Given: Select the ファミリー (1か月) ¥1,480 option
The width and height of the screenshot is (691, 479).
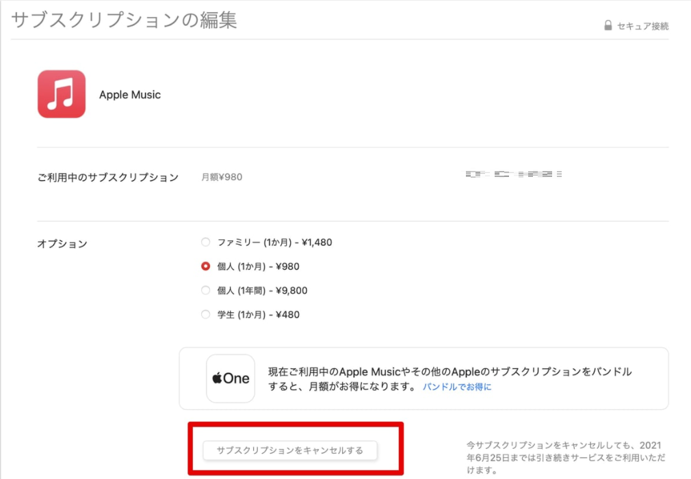Looking at the screenshot, I should tap(205, 242).
